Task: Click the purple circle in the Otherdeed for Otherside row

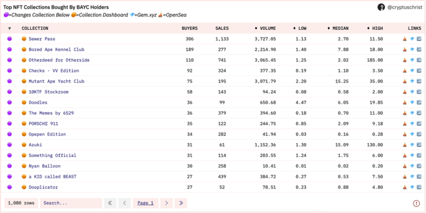Action: click(x=9, y=60)
